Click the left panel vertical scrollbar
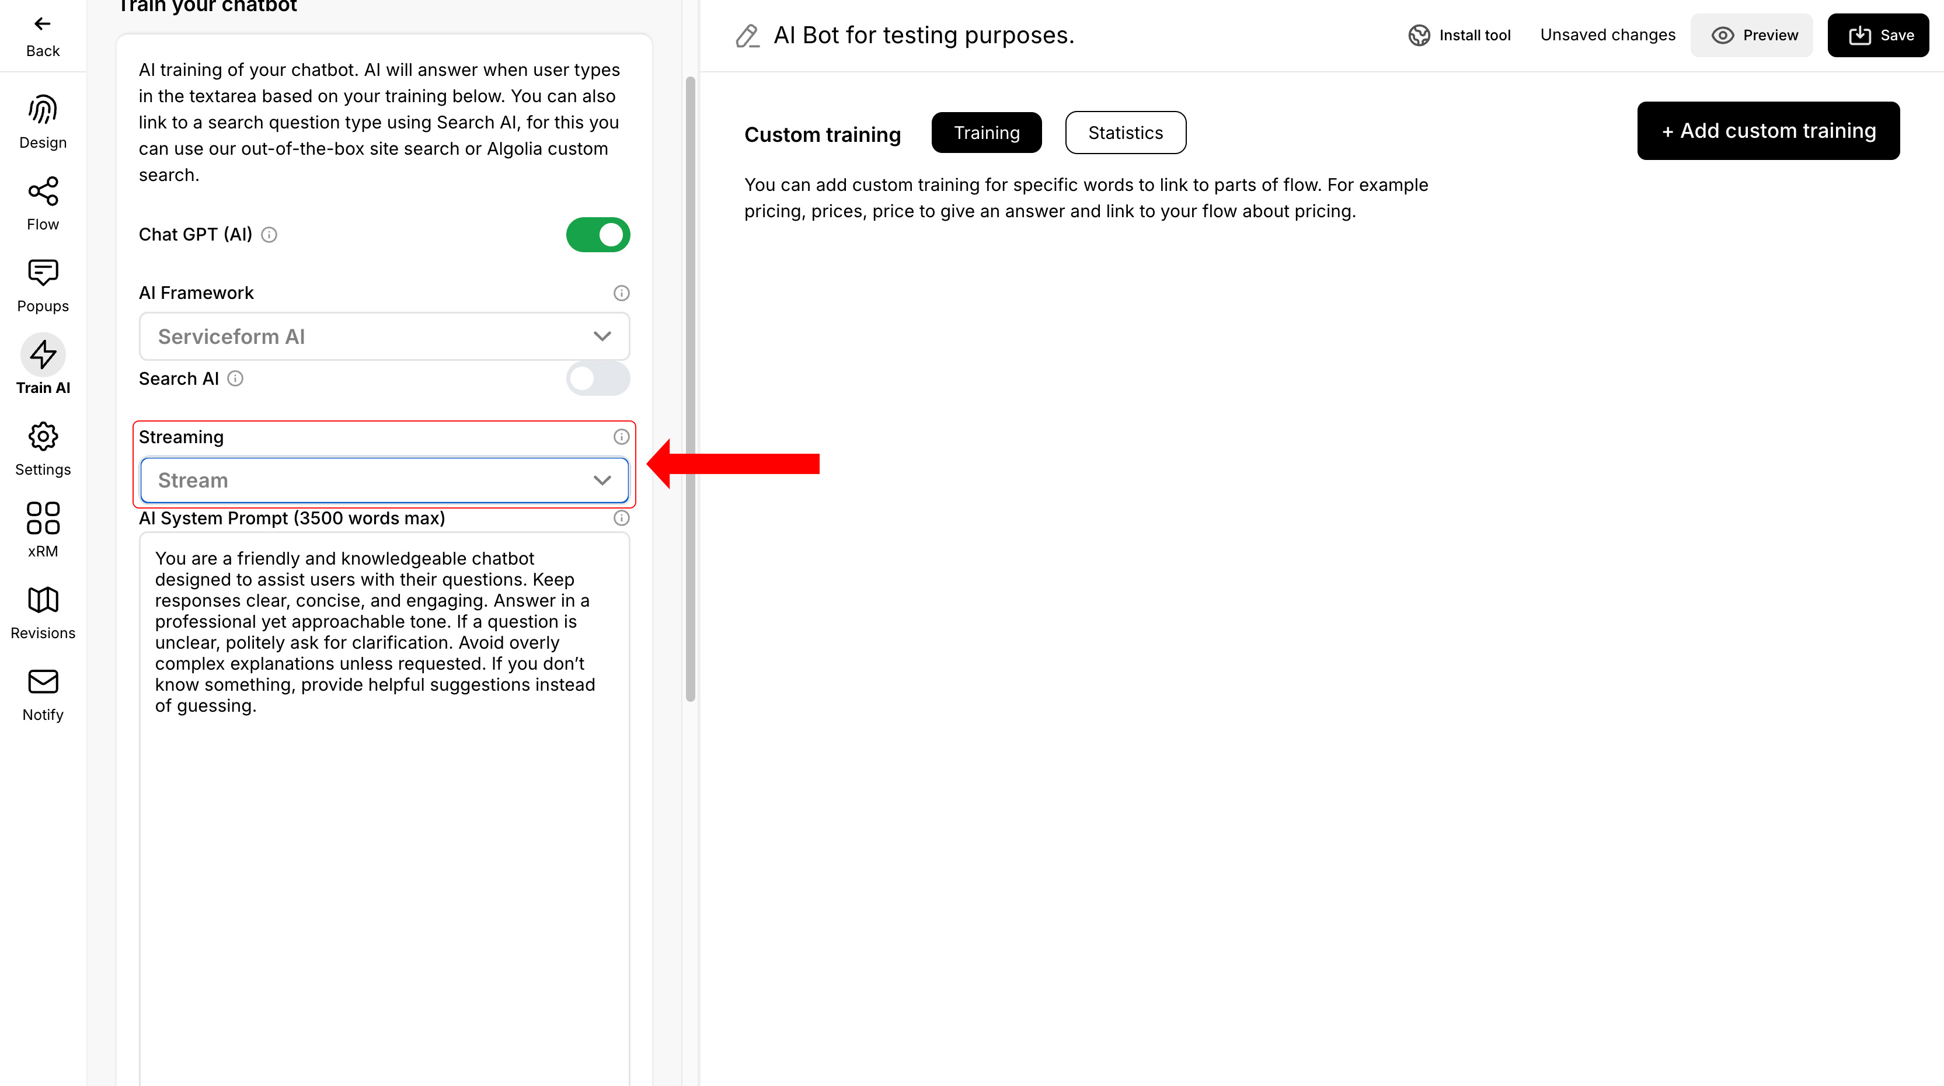This screenshot has height=1086, width=1944. coord(690,389)
